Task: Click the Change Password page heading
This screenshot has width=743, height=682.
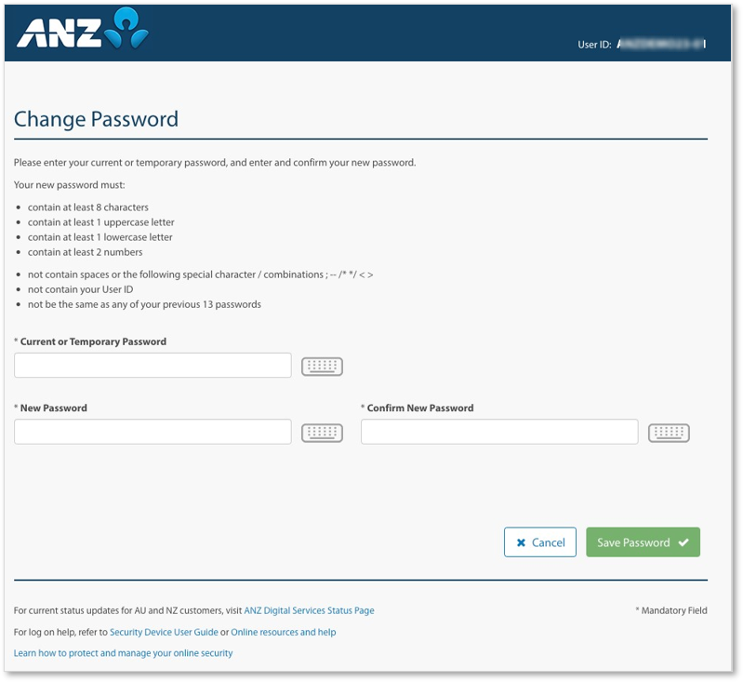Action: pos(96,119)
